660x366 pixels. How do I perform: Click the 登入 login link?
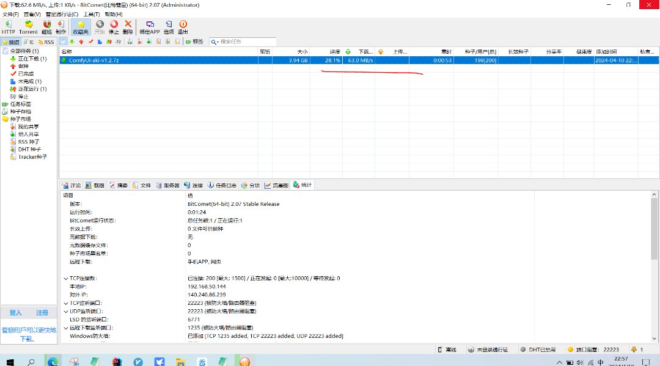[x=15, y=313]
